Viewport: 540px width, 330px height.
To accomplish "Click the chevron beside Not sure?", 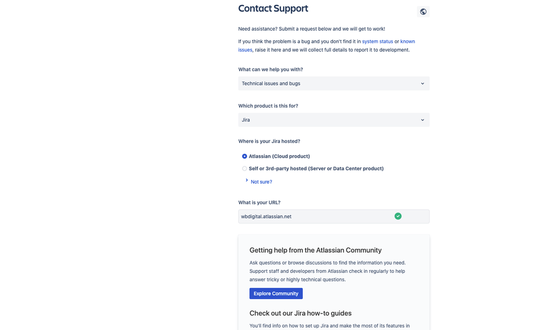I will 246,180.
